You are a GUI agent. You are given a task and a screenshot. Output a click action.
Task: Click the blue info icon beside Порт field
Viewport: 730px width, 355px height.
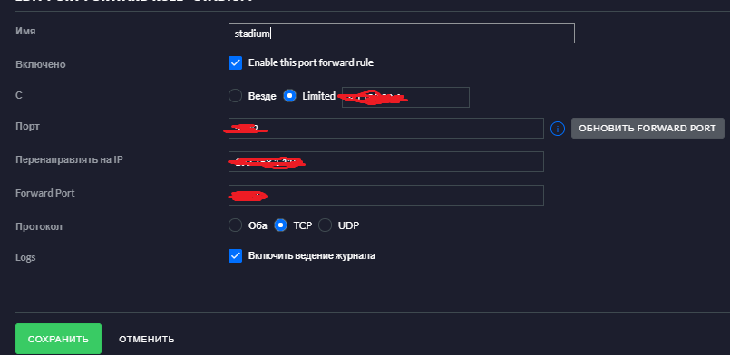pos(558,129)
